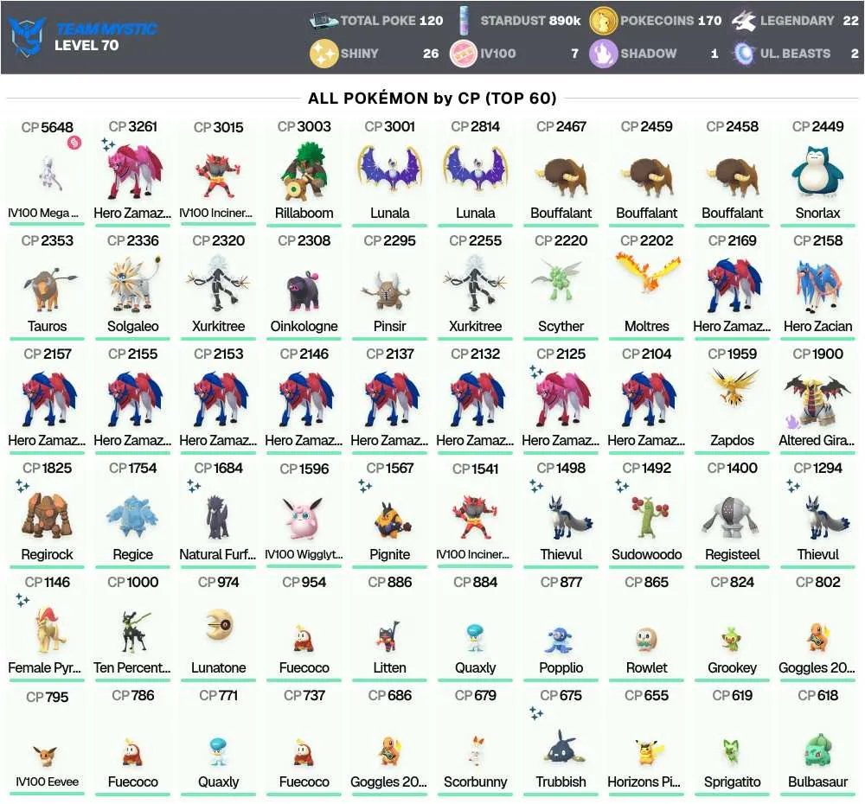Open the IV100 Eevee sprite
Image resolution: width=865 pixels, height=804 pixels.
click(x=45, y=756)
